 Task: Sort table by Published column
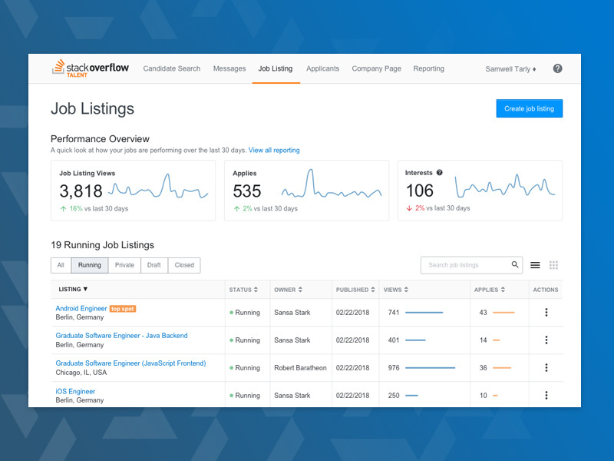[355, 290]
